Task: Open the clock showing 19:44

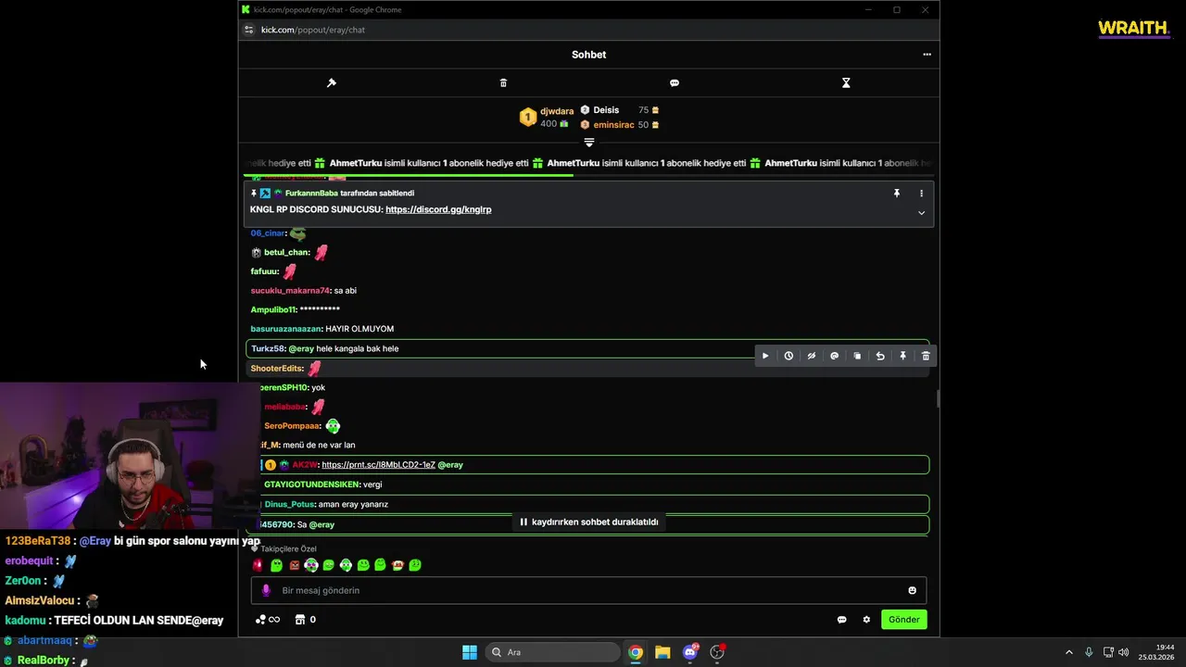Action: coord(1157,652)
